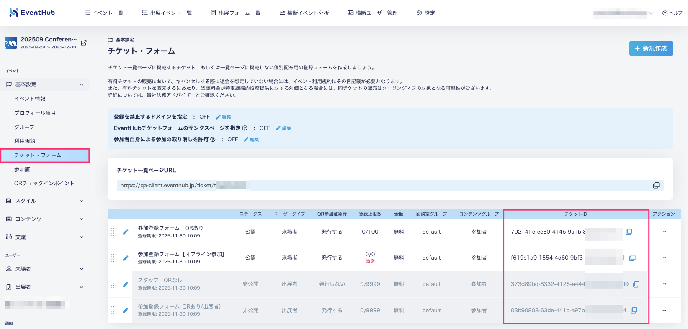Edit the サンクスページを指定 setting
This screenshot has height=329, width=688.
click(x=283, y=128)
